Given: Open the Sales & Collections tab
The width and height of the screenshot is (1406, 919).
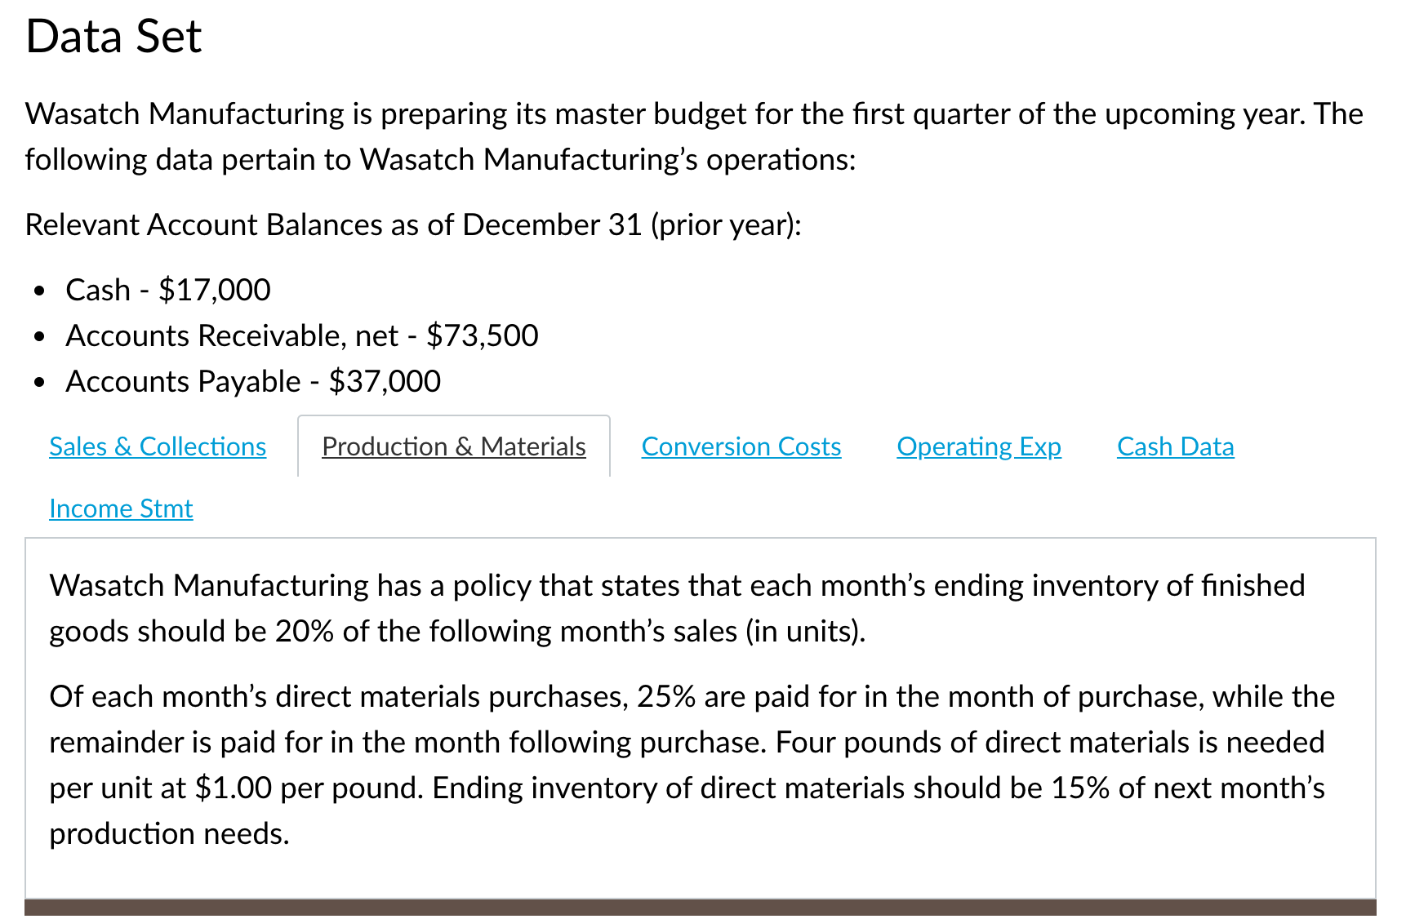Looking at the screenshot, I should (158, 446).
